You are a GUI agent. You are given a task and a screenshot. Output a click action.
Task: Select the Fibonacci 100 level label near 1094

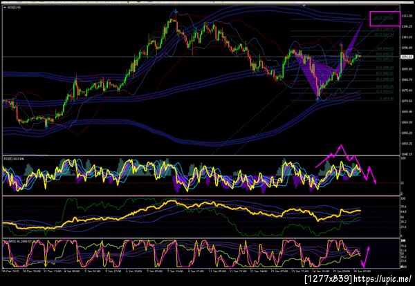(385, 49)
